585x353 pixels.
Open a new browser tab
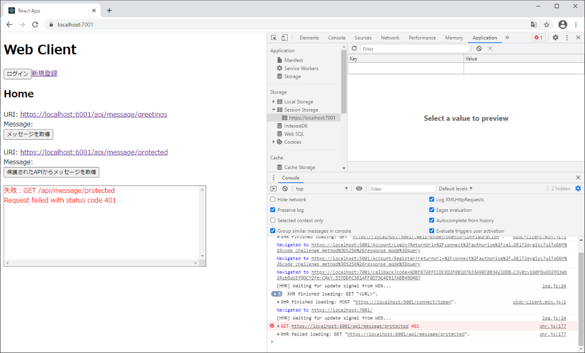click(x=109, y=10)
